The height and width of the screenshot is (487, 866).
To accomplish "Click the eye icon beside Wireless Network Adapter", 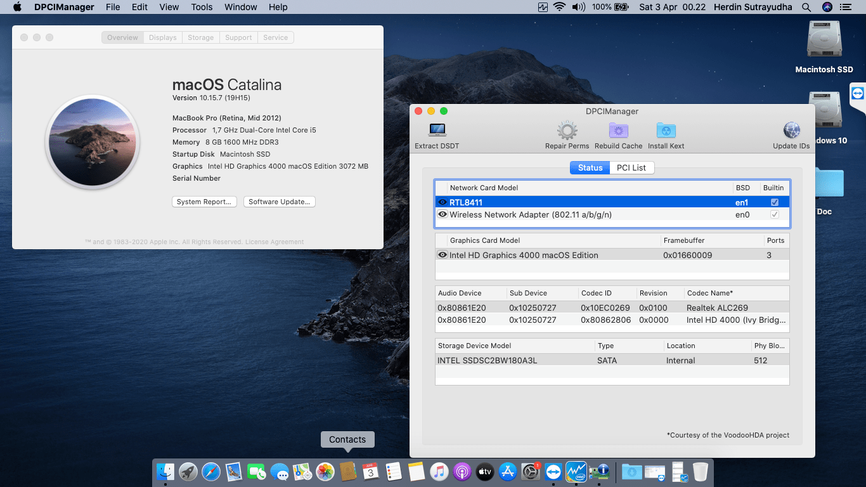I will pyautogui.click(x=443, y=214).
